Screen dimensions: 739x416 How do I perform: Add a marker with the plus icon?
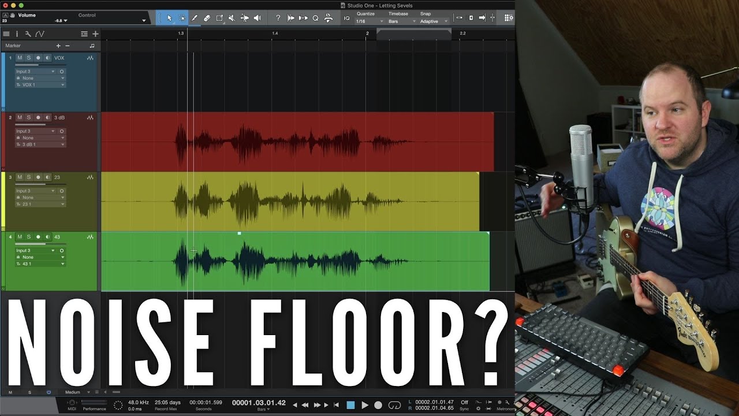58,46
